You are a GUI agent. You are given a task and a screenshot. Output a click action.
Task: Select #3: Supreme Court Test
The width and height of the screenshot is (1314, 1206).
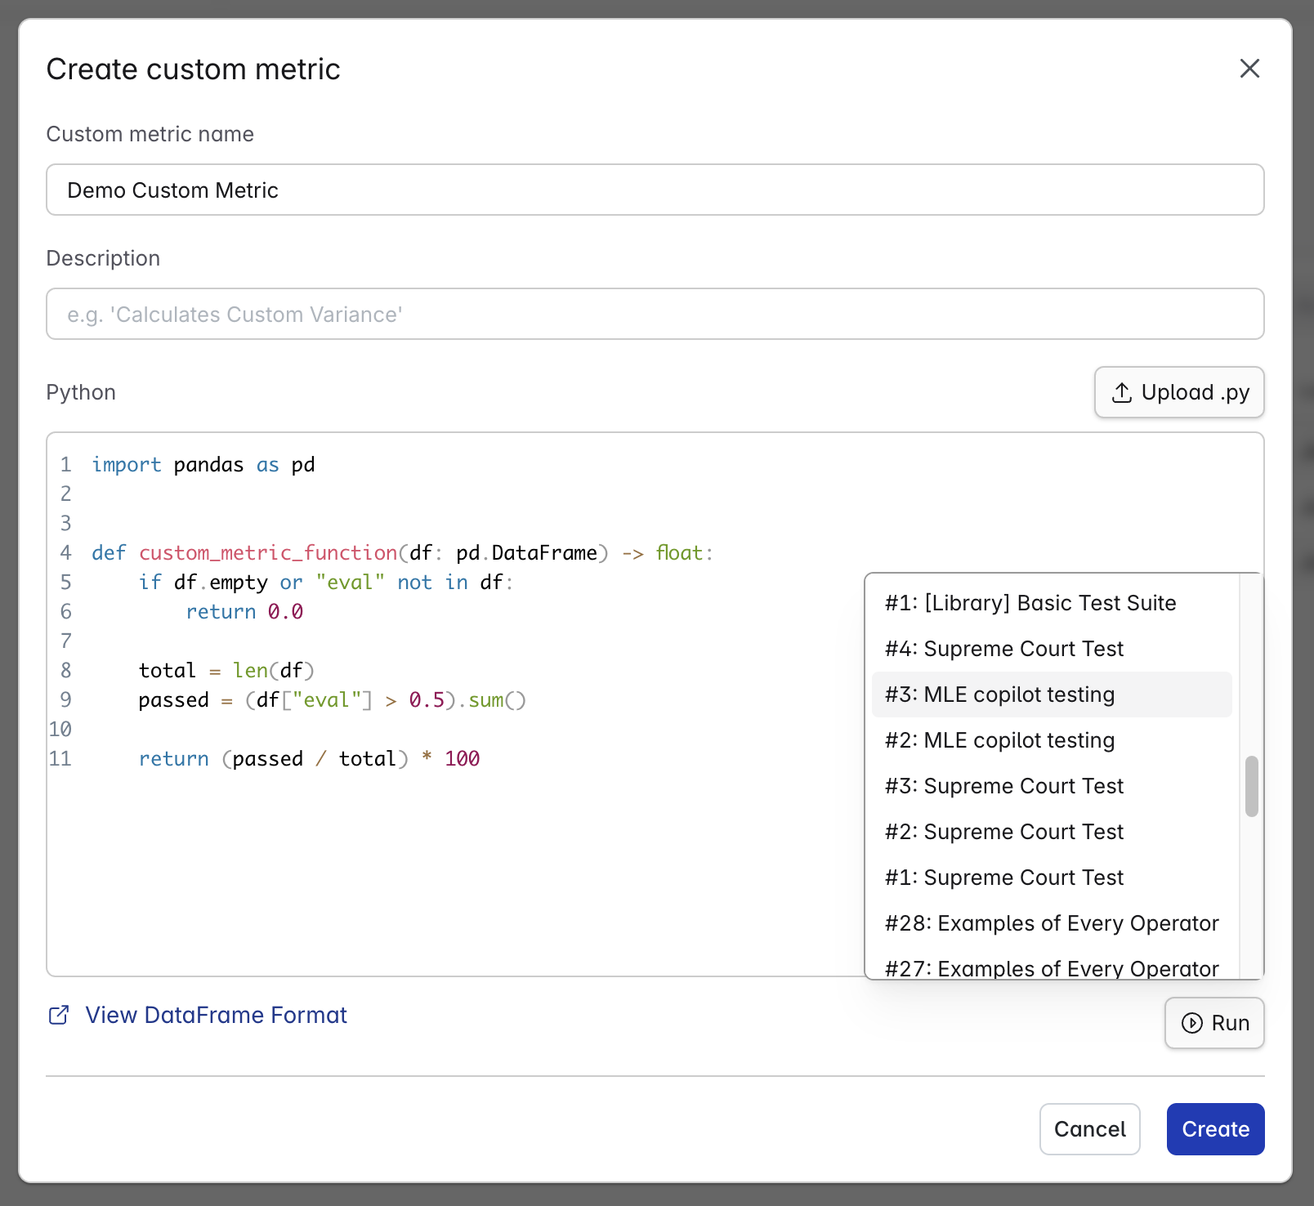[1004, 786]
